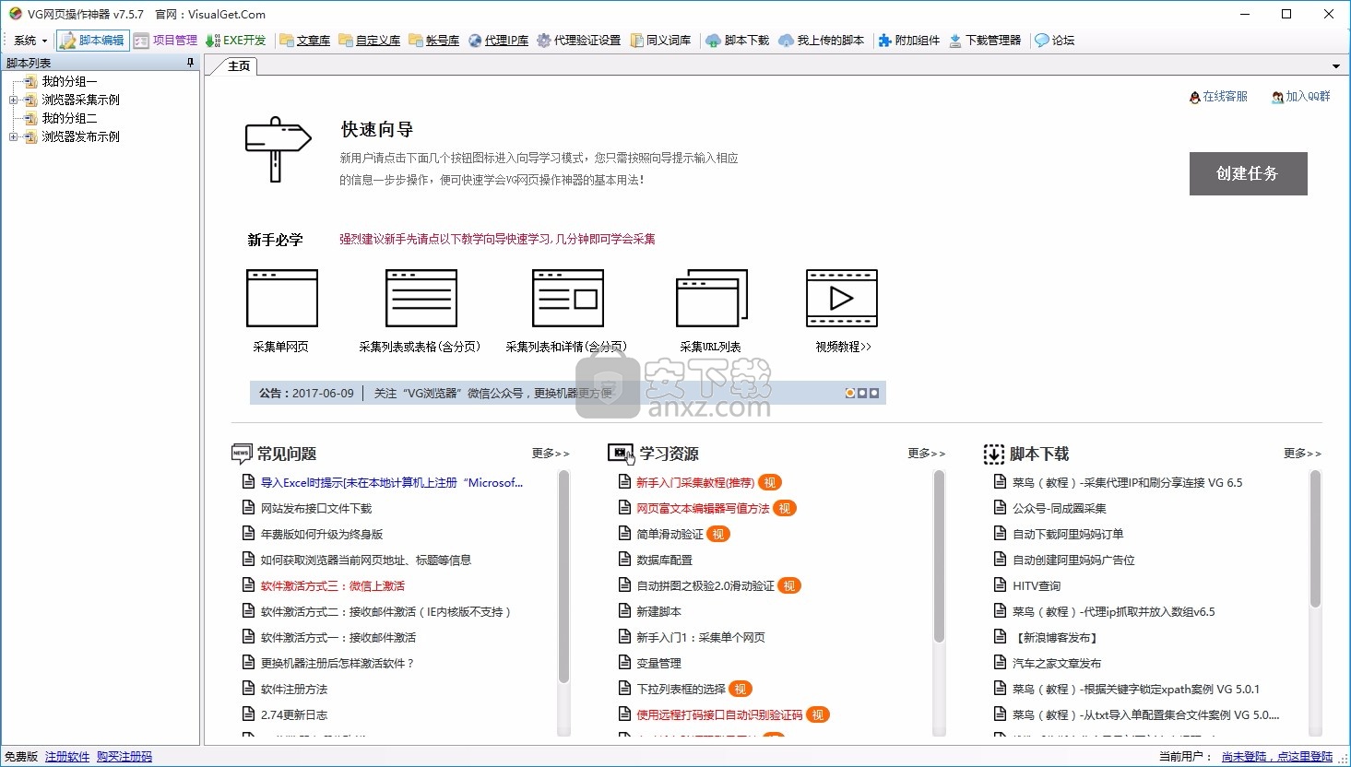Click 尚未登陆，点这里登陆 login link
1351x767 pixels.
[x=1277, y=757]
